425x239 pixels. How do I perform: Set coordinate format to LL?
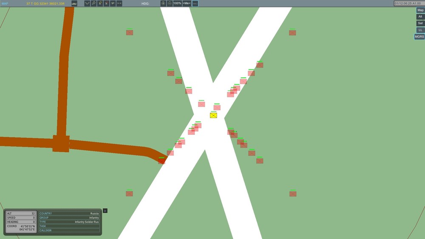click(x=420, y=30)
